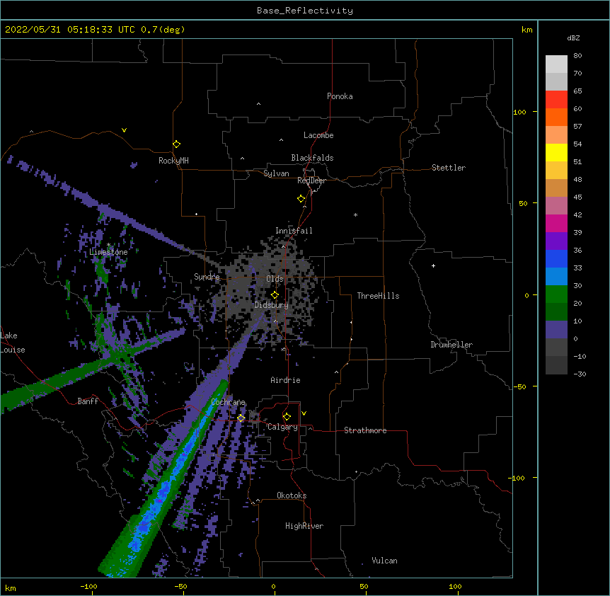Click the Base_Reflectivity title text
The image size is (610, 596).
pyautogui.click(x=305, y=11)
